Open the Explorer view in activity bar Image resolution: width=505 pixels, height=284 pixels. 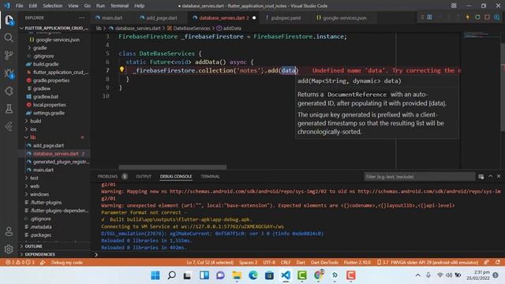[9, 21]
